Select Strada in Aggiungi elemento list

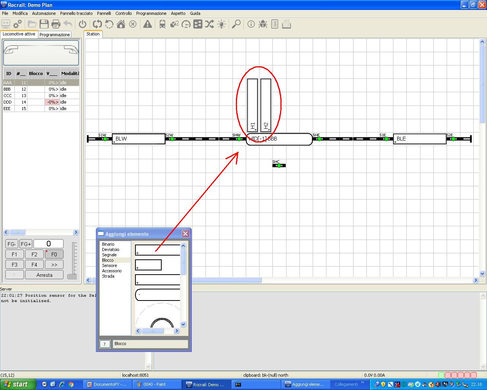[108, 276]
